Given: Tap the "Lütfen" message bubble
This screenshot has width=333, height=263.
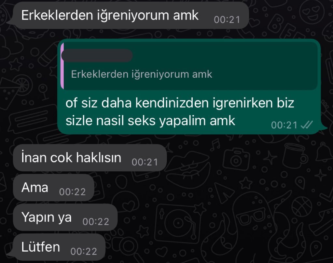Looking at the screenshot, I should click(59, 247).
